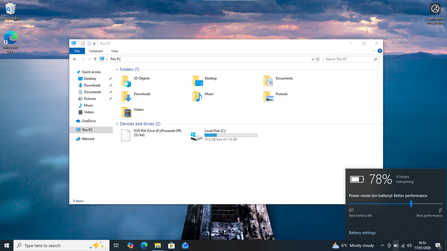Switch to the View ribbon tab
447x251 pixels.
pyautogui.click(x=114, y=51)
